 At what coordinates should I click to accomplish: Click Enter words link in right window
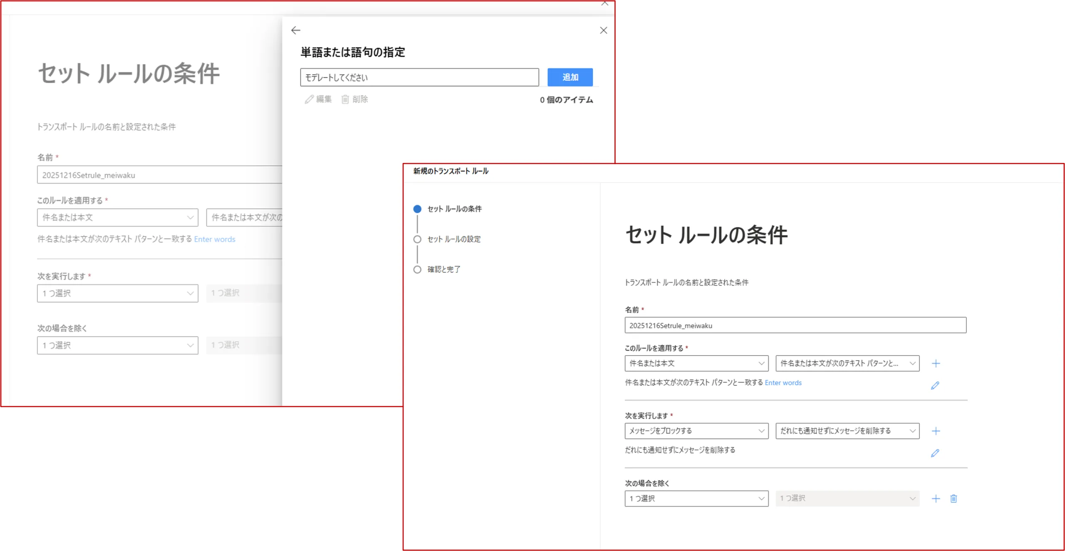point(783,383)
